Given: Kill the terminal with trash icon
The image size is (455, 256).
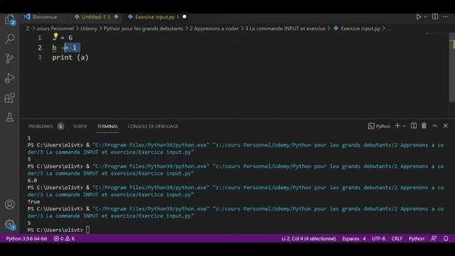Looking at the screenshot, I should pos(424,126).
